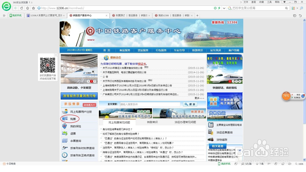
Task: Go to browser home page icon
Action: pos(28,8)
